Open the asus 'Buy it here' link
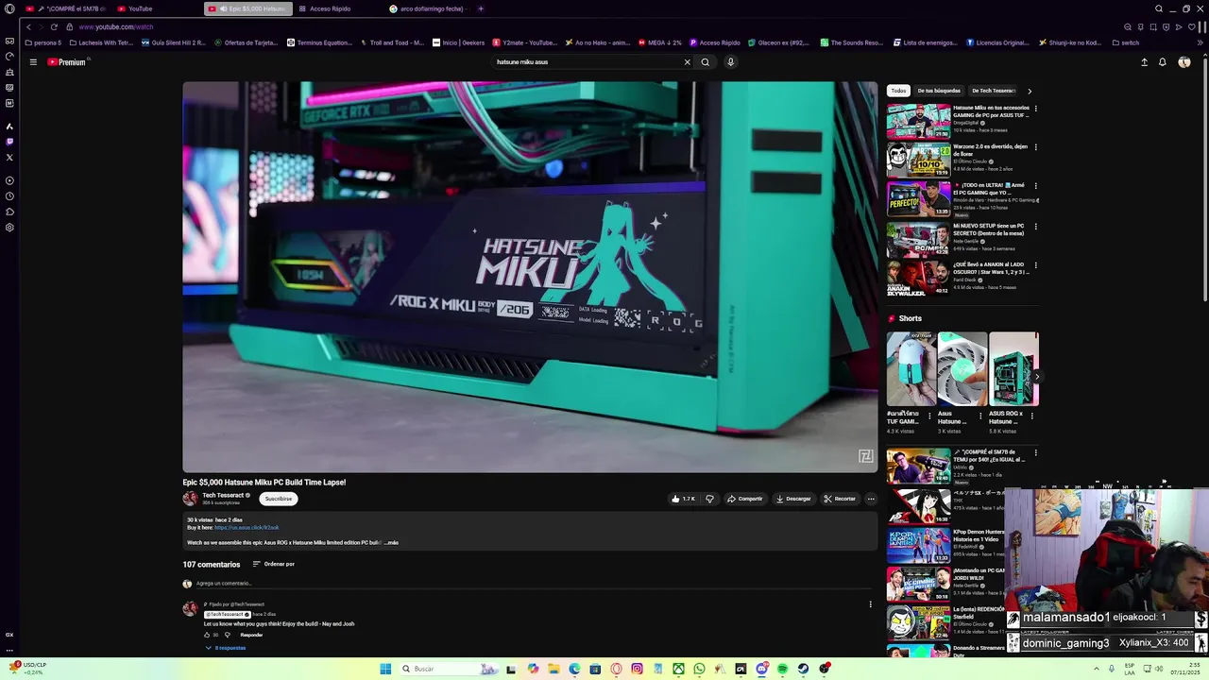Screen dimensions: 1209x680 coord(247,528)
